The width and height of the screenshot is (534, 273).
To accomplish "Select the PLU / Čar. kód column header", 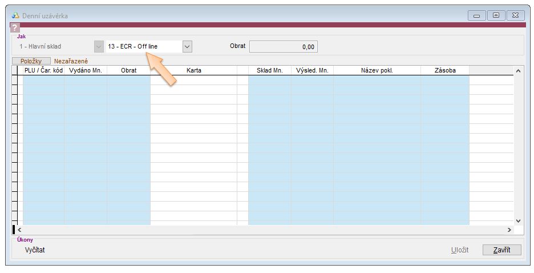I will 43,71.
